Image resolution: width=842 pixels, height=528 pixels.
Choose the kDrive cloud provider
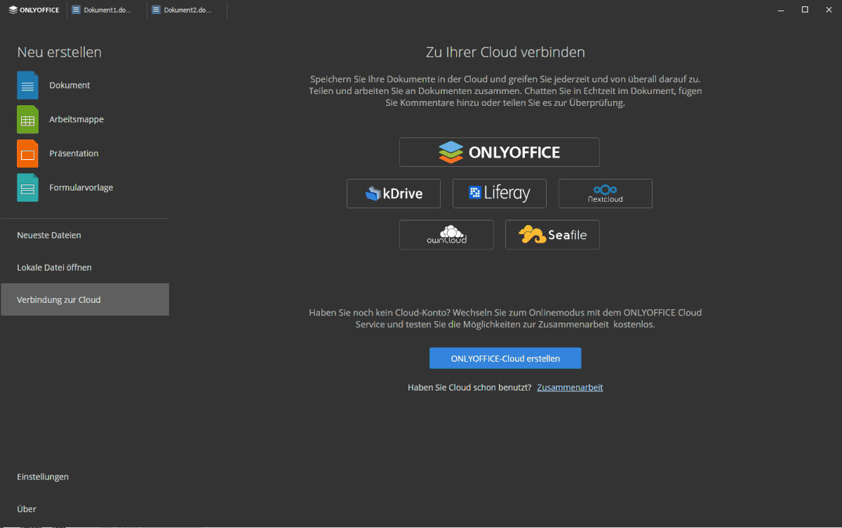394,194
